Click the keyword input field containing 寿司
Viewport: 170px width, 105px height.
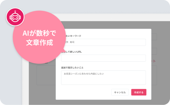[105, 42]
